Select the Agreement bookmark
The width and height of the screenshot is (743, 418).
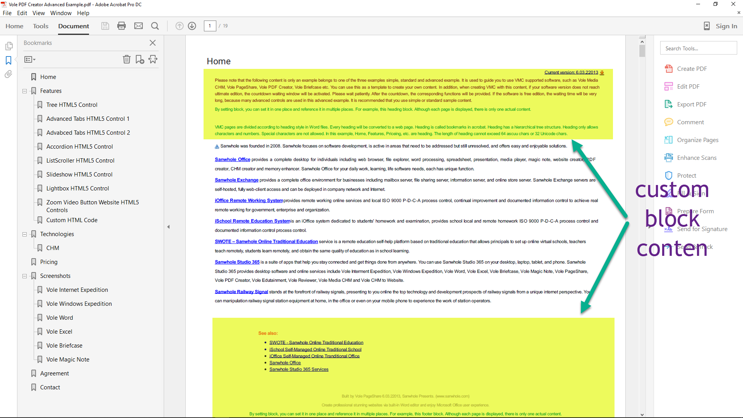pyautogui.click(x=55, y=373)
